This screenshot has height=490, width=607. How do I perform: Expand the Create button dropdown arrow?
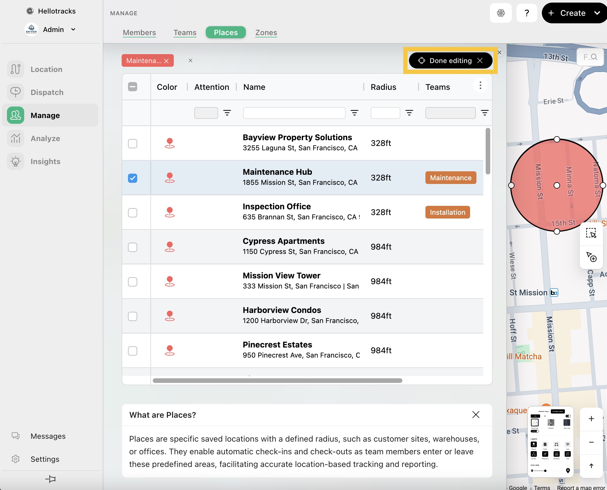597,13
